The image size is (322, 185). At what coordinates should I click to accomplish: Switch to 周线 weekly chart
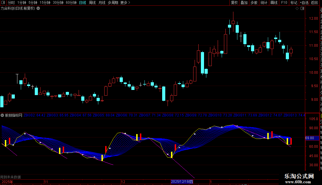(x=92, y=3)
